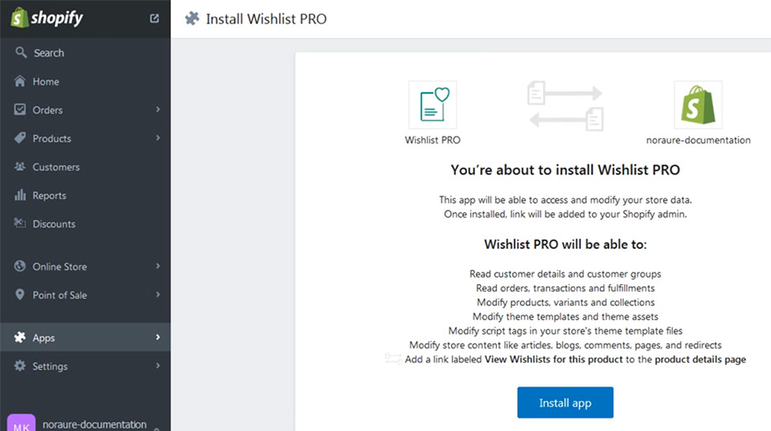
Task: Open the noraure-documentation account menu
Action: (x=95, y=424)
